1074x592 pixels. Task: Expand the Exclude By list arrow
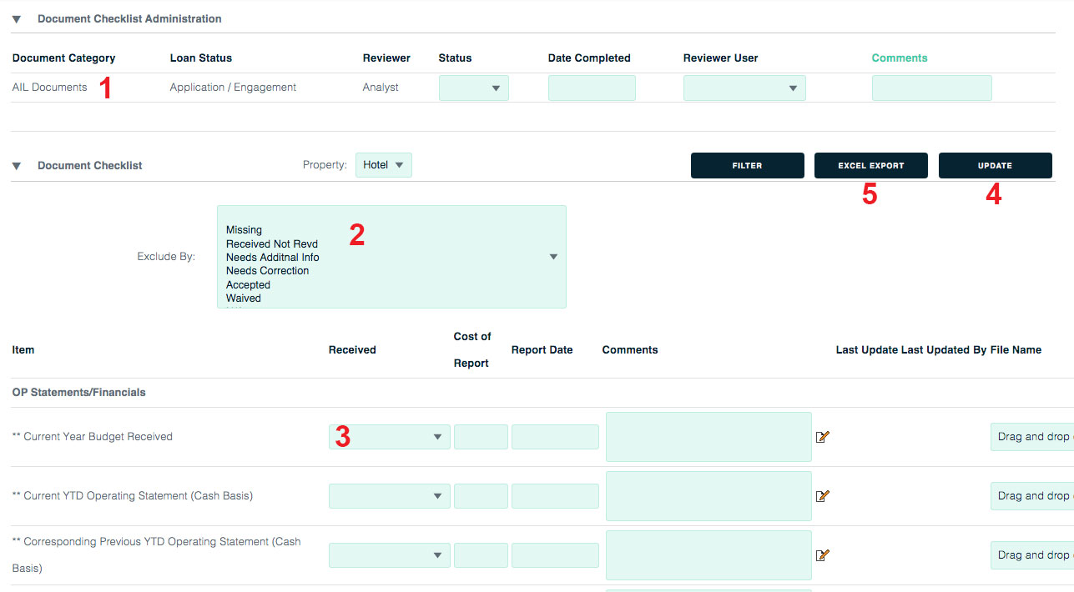pos(553,257)
